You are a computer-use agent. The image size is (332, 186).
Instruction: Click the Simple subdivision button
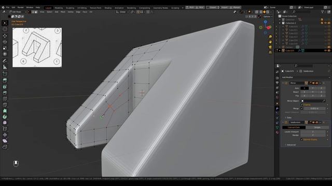pos(317,128)
